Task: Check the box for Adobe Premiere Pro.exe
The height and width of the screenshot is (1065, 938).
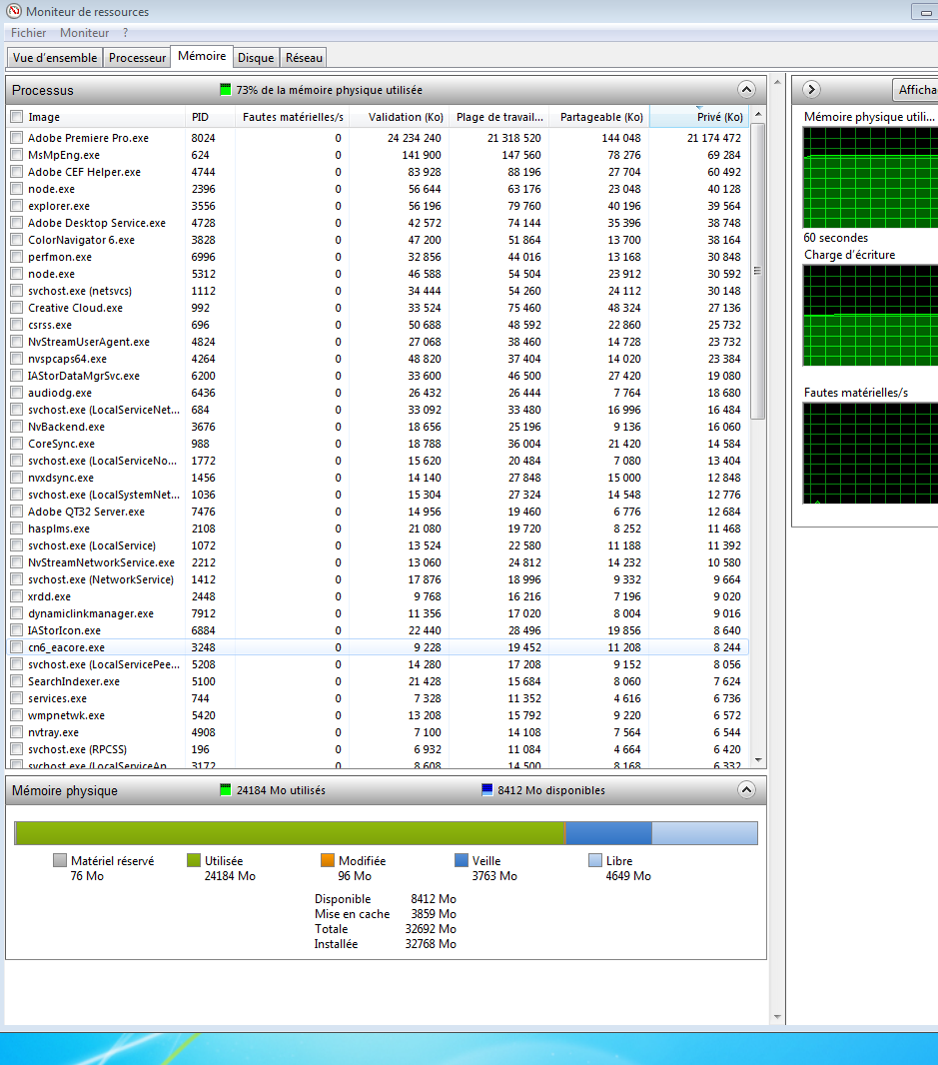Action: (16, 138)
